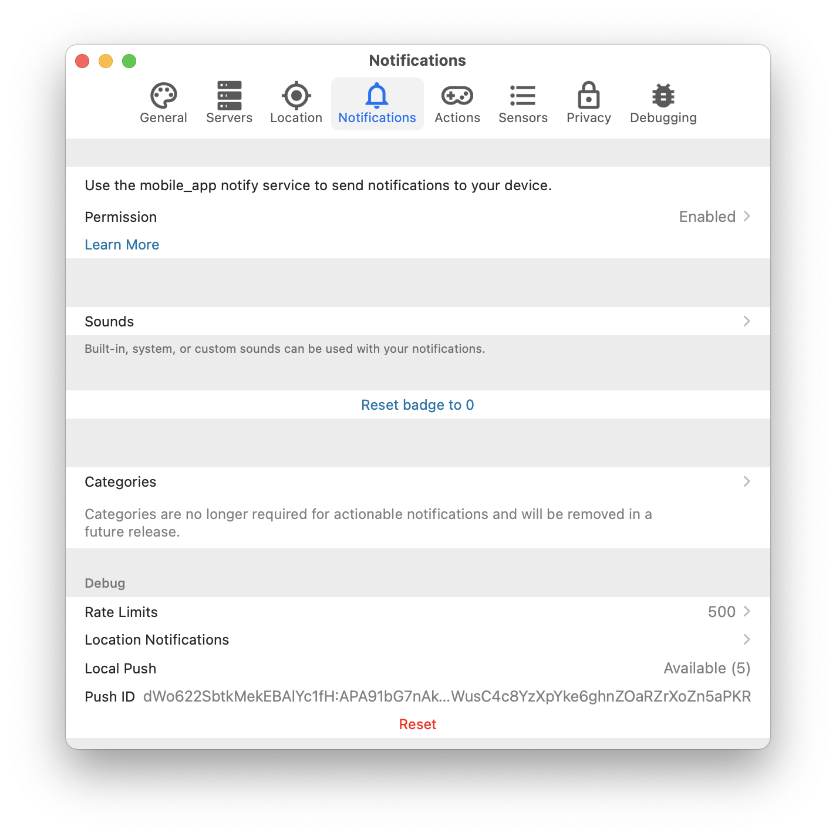Viewport: 836px width, 836px height.
Task: Click the Rate Limits value 500
Action: click(x=722, y=612)
